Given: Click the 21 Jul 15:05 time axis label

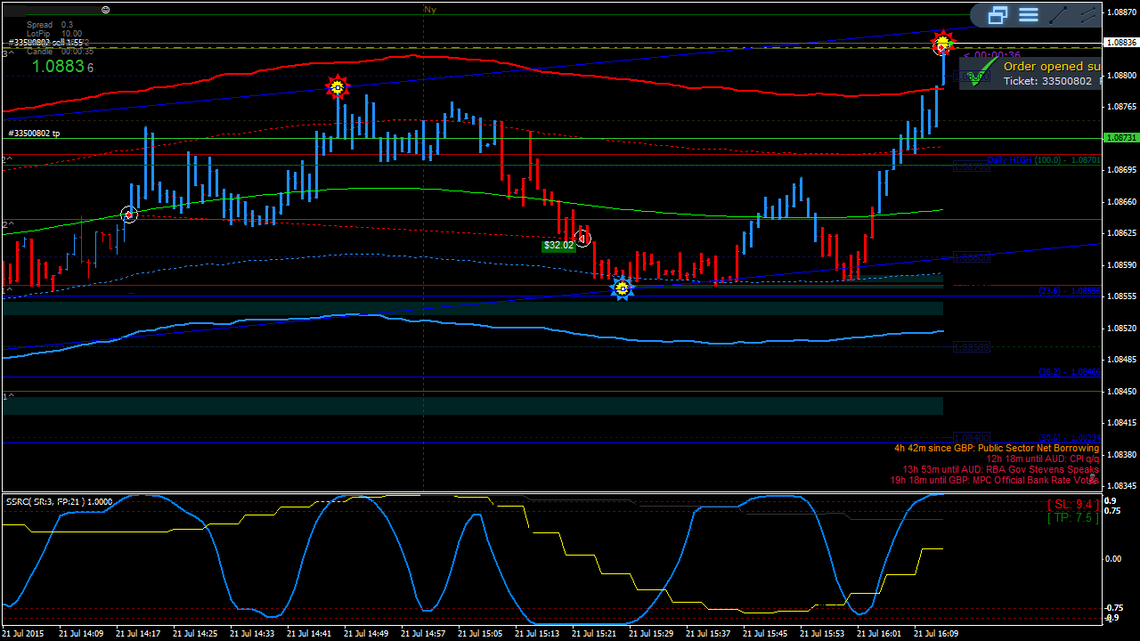Looking at the screenshot, I should (481, 634).
